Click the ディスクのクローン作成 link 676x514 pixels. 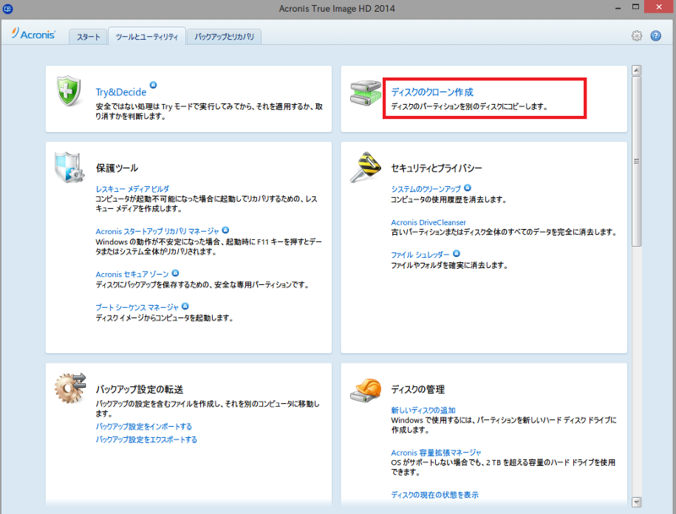coord(432,92)
